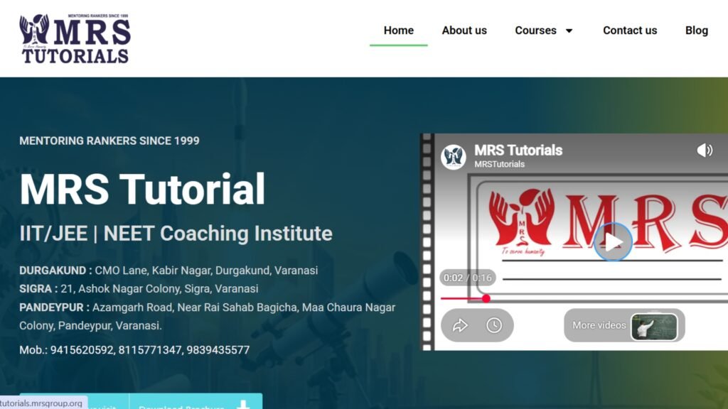Add video to Watch later clock icon
728x409 pixels.
[494, 325]
